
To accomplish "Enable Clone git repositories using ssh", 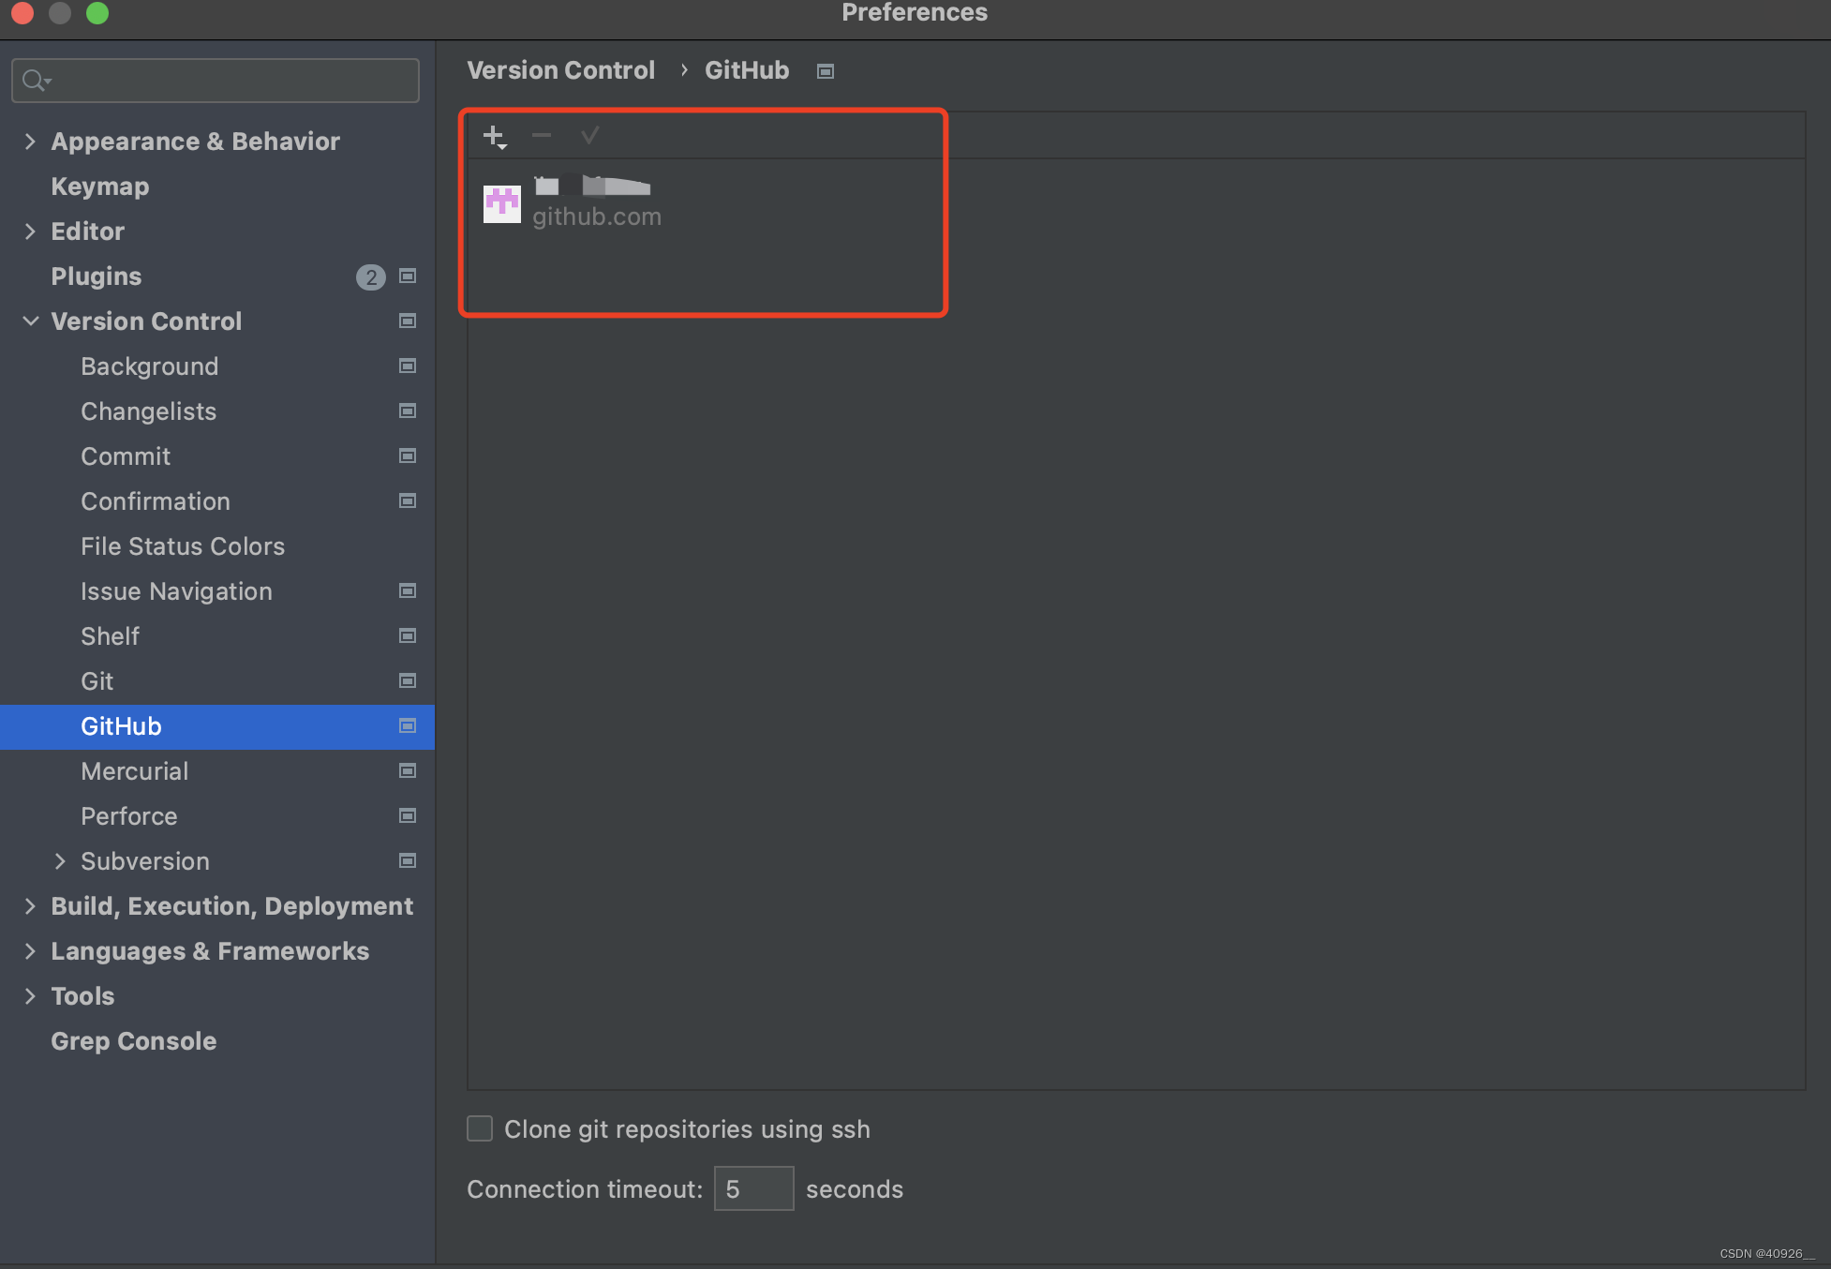I will 480,1128.
